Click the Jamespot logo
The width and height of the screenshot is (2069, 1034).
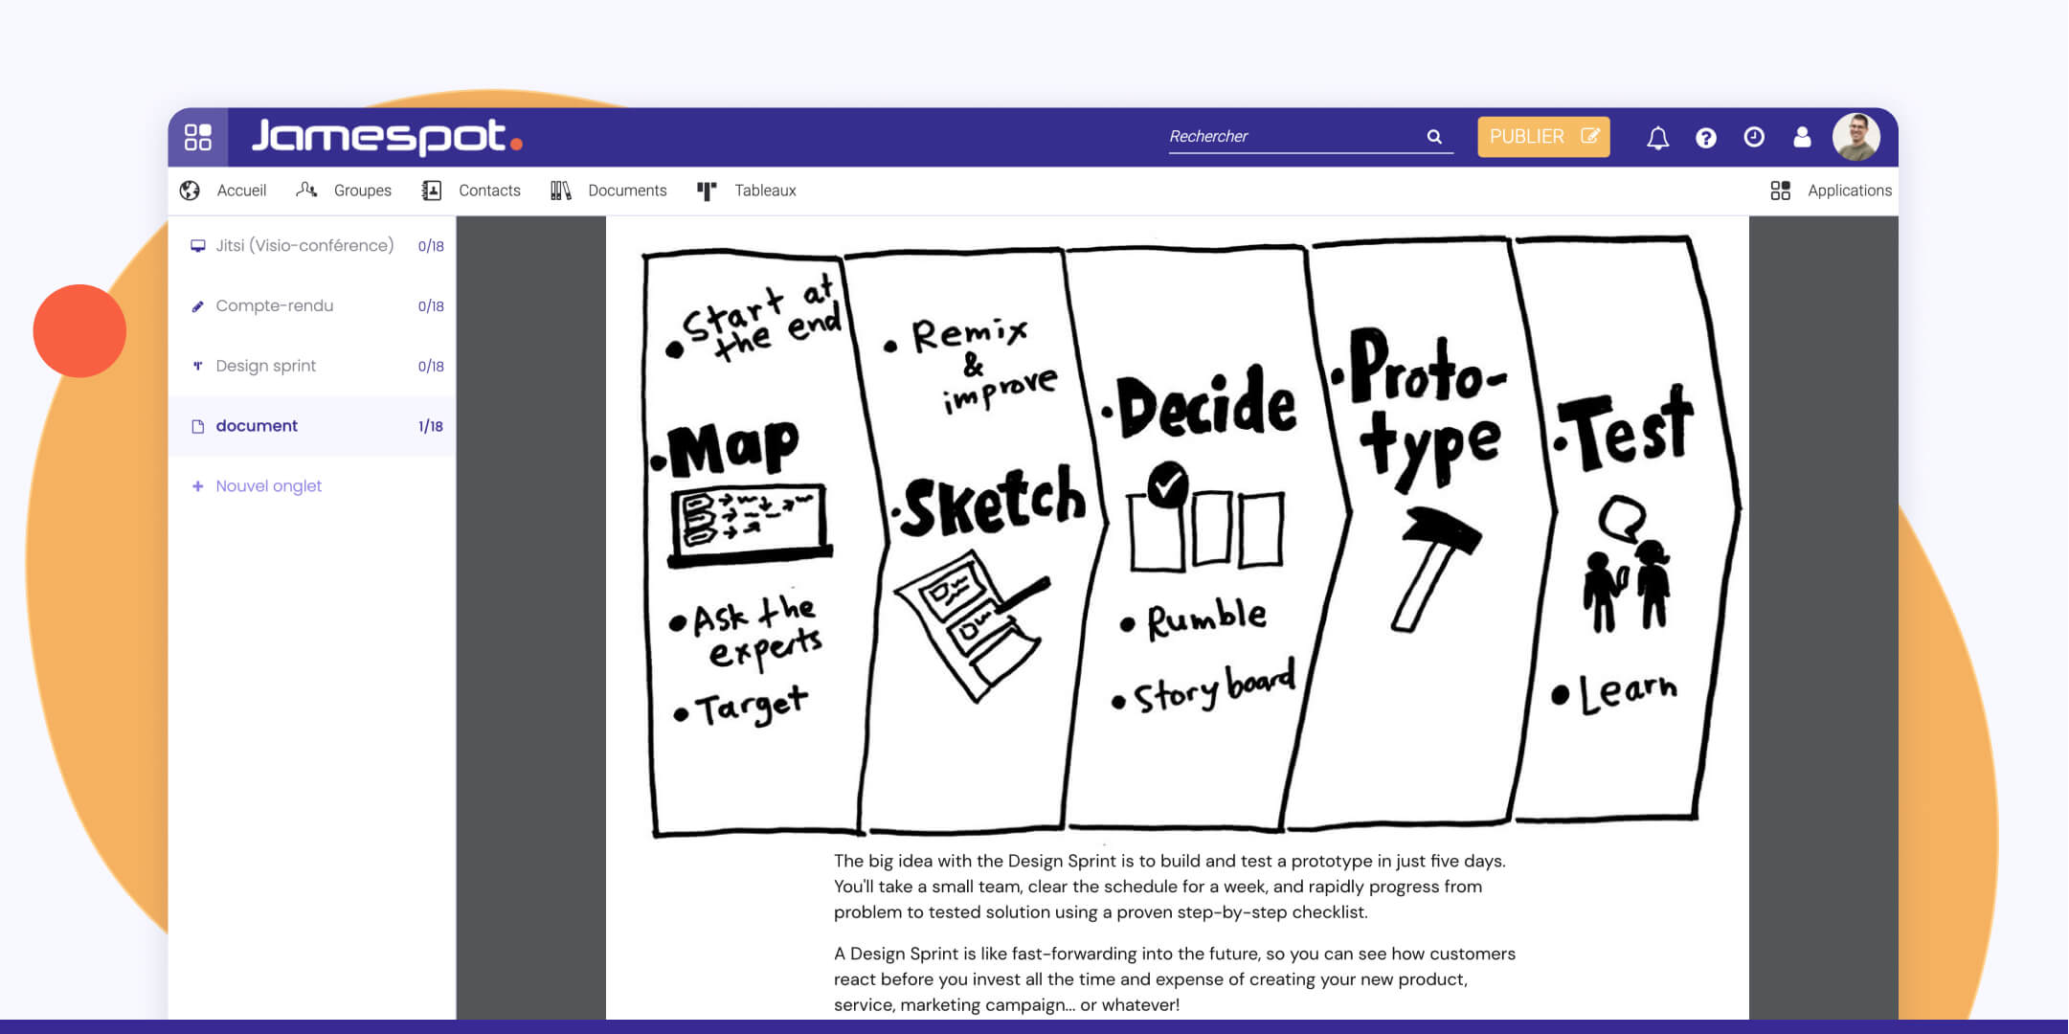(x=387, y=137)
